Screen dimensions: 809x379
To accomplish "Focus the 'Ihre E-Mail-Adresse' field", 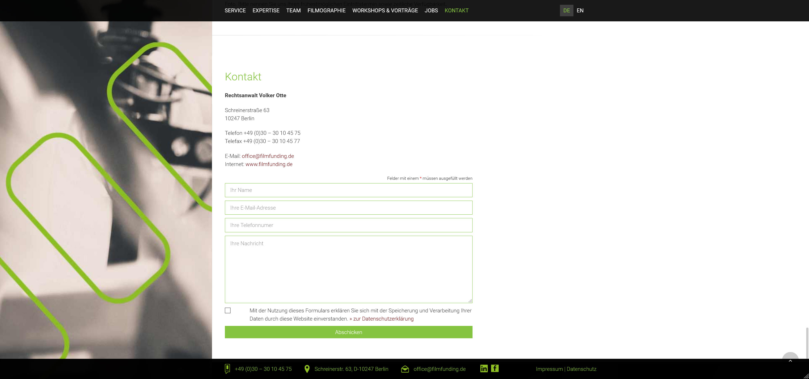I will pos(349,208).
